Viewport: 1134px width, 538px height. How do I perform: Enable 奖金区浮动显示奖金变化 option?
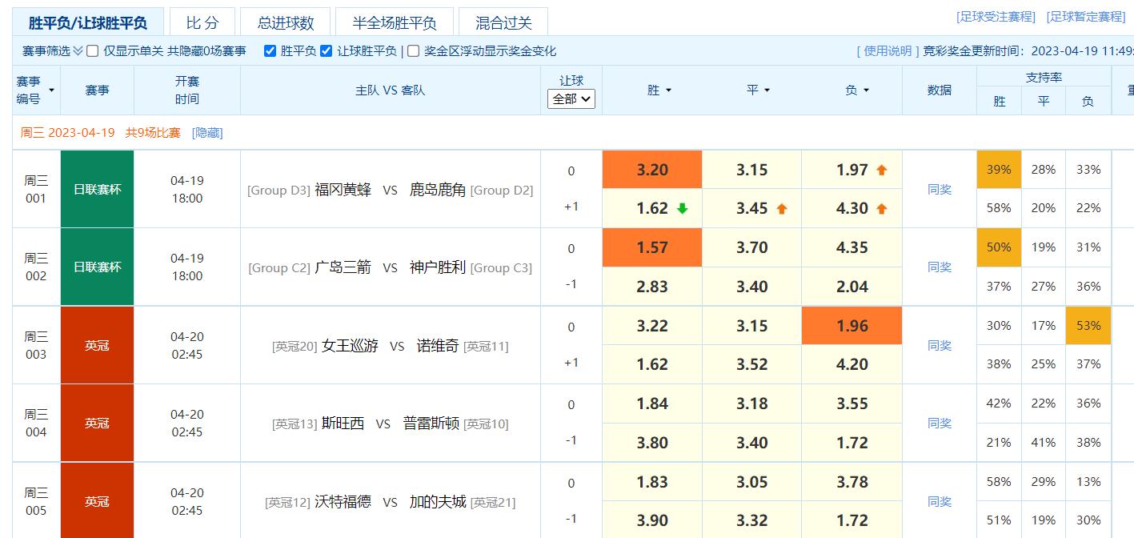pyautogui.click(x=413, y=50)
